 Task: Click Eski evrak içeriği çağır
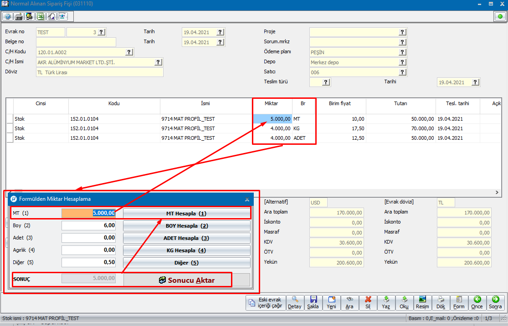266,303
